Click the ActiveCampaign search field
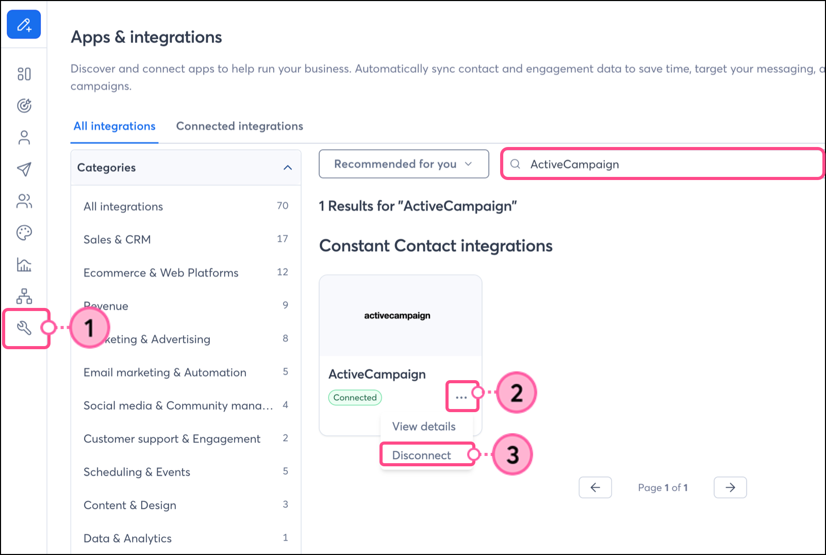Screen dimensions: 826x555 (x=662, y=164)
